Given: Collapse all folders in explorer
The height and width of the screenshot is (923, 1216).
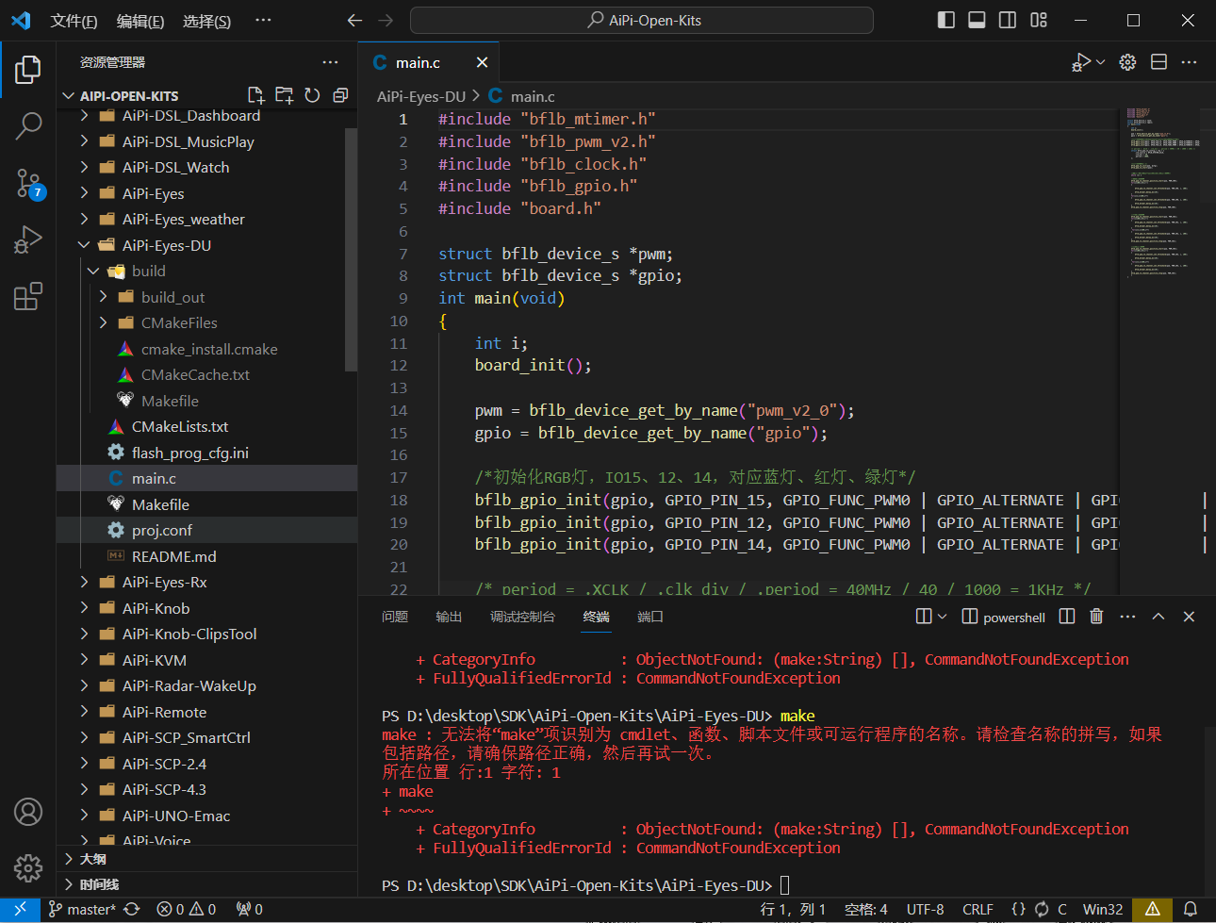Looking at the screenshot, I should [340, 95].
